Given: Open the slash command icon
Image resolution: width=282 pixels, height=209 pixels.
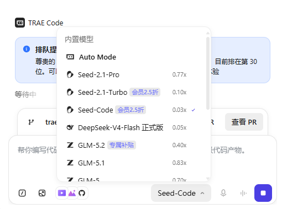Looking at the screenshot, I should tap(22, 193).
